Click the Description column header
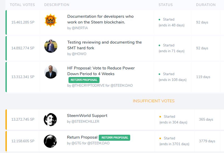Image resolution: width=224 pixels, height=153 pixels. tap(57, 5)
